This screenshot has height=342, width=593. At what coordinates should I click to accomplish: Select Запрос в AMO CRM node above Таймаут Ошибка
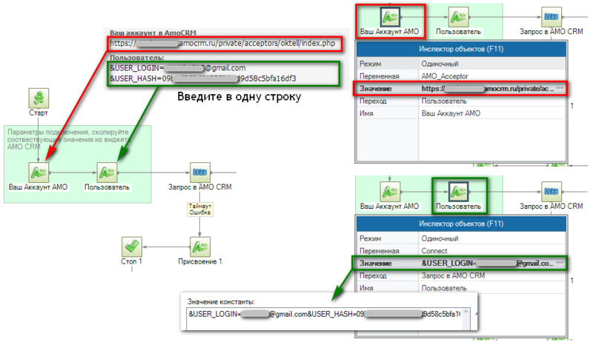tap(199, 172)
